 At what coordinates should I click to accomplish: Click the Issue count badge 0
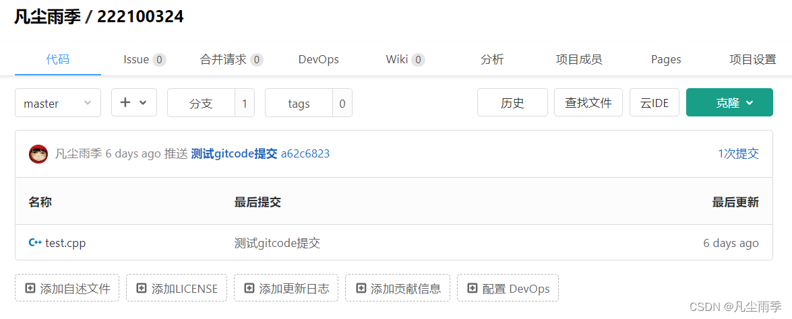159,60
